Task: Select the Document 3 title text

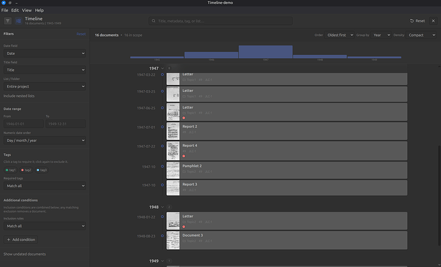Action: 192,235
